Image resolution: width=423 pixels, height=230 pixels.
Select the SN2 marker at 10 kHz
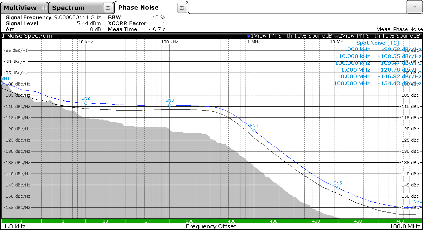tap(86, 103)
